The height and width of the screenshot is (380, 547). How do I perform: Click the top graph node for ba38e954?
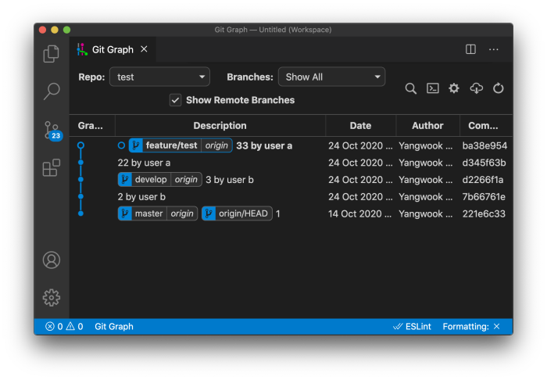(80, 145)
